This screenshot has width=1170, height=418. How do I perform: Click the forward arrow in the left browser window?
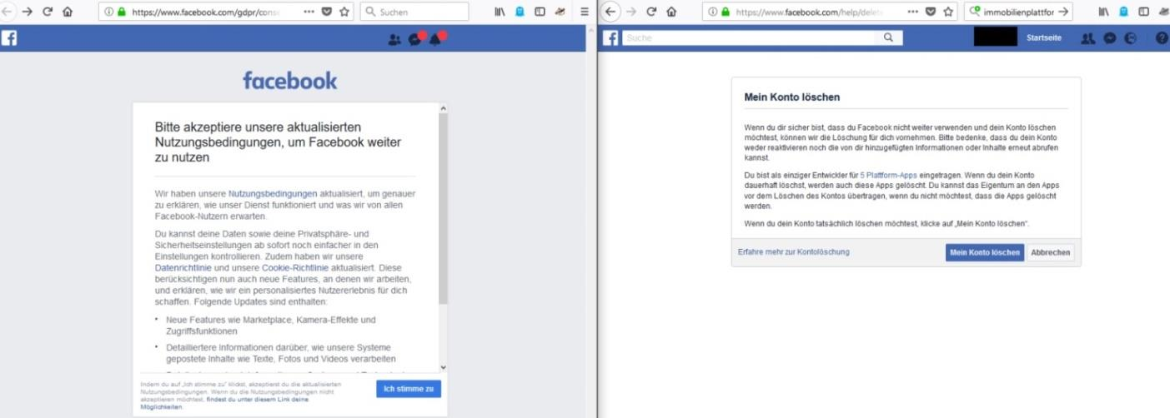[28, 12]
